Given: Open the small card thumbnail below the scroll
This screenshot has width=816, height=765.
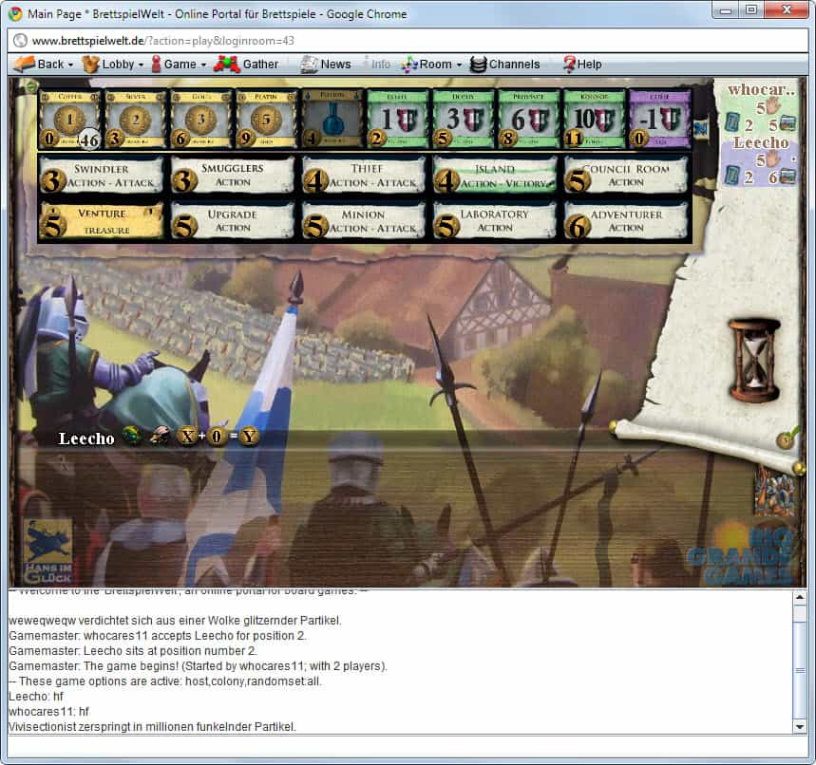Looking at the screenshot, I should [x=775, y=491].
